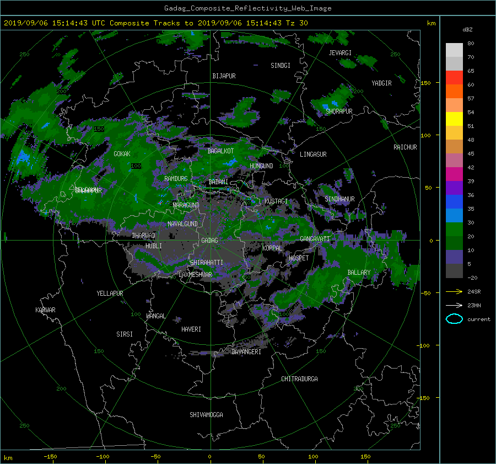
Task: Click the GOKAK city label
Action: tap(122, 153)
